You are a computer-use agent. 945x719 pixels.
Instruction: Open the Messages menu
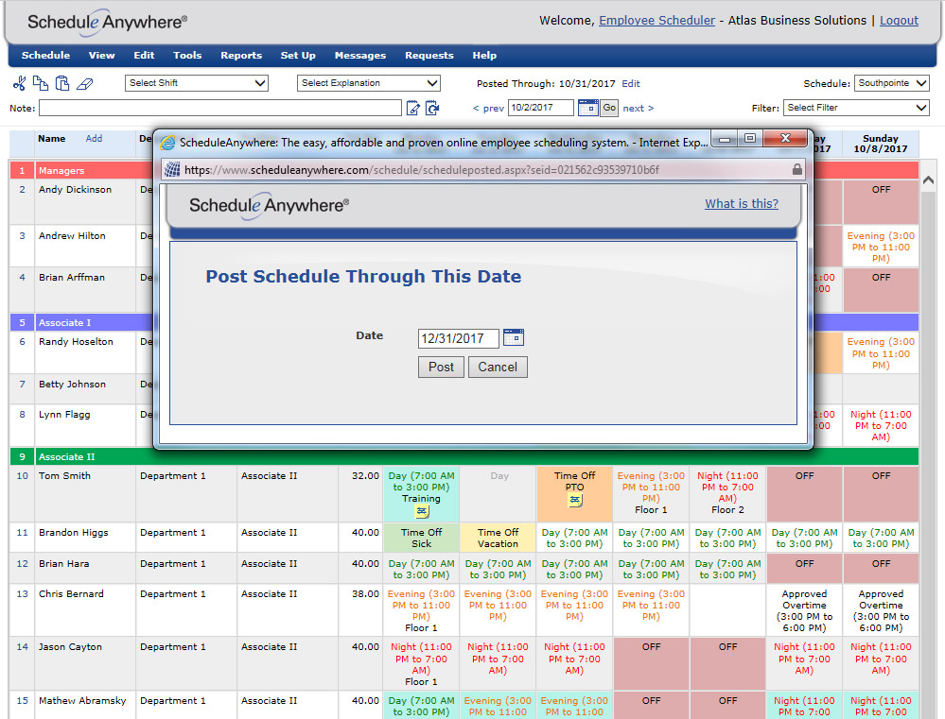click(359, 56)
